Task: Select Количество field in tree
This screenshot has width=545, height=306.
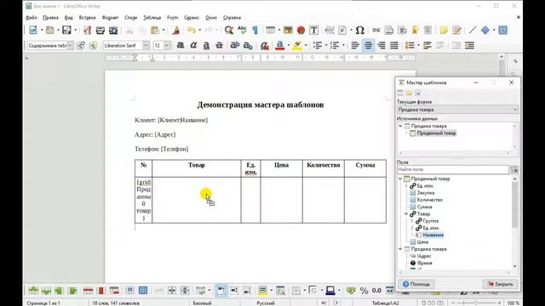Action: pyautogui.click(x=429, y=200)
